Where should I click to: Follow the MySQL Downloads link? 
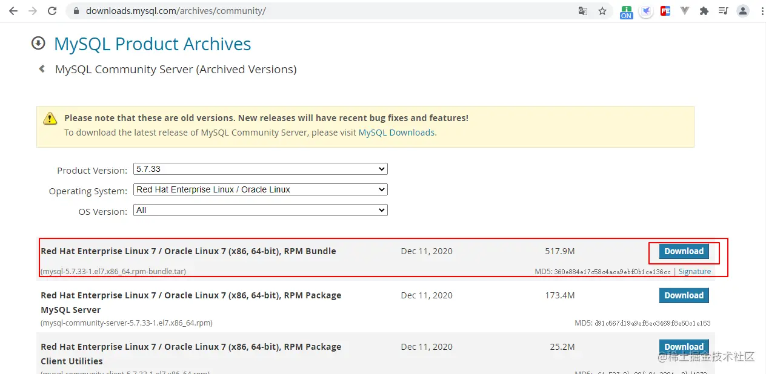(396, 133)
